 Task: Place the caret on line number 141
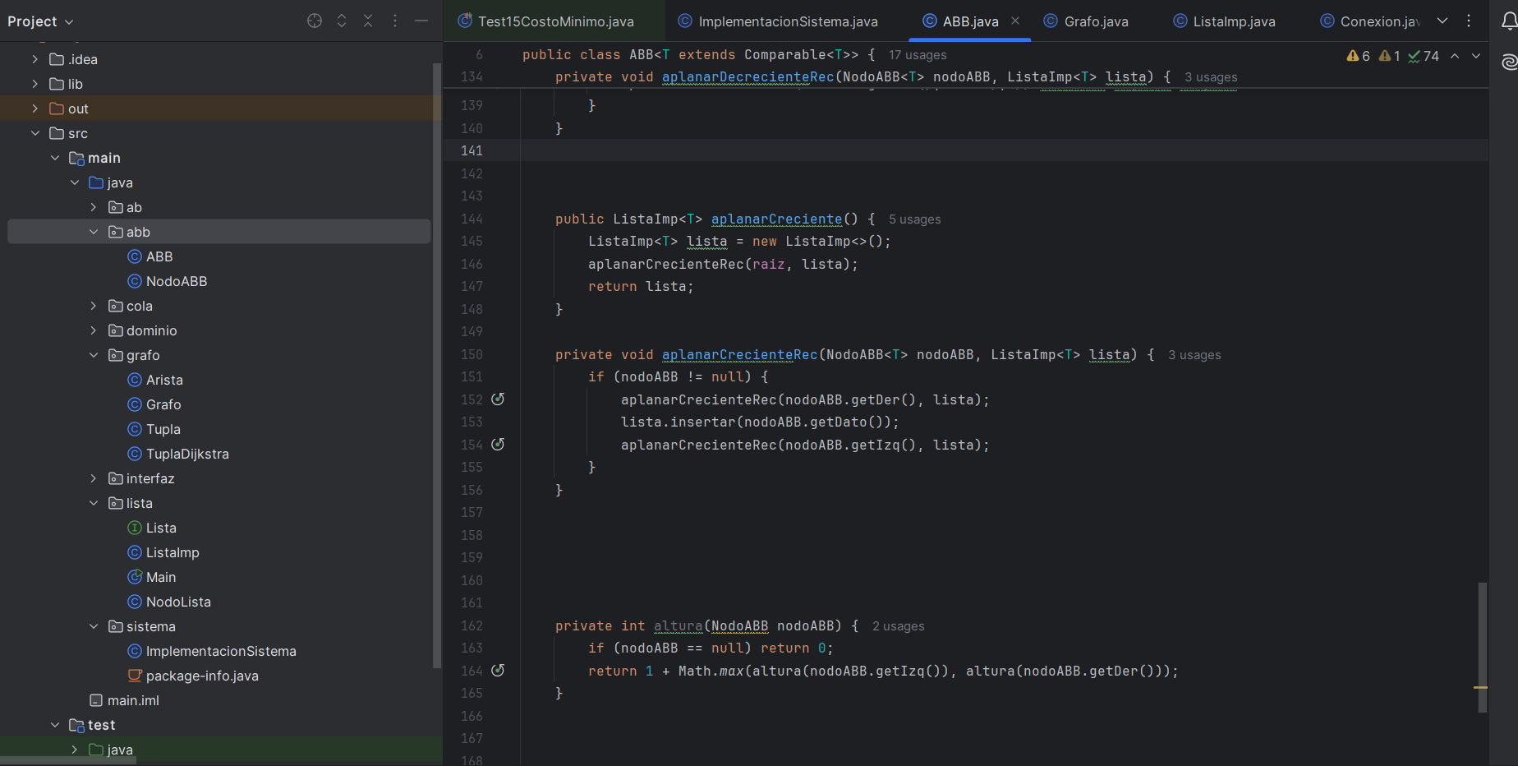[x=471, y=150]
